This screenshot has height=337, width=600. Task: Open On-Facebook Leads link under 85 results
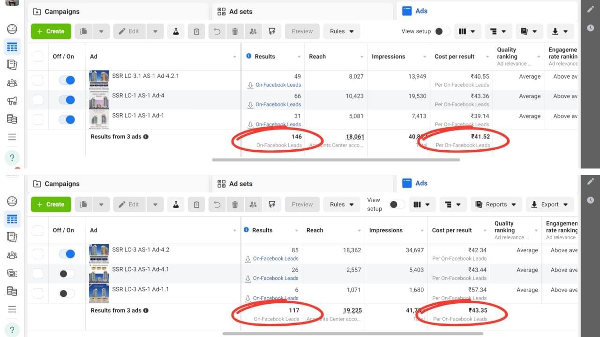click(x=276, y=258)
